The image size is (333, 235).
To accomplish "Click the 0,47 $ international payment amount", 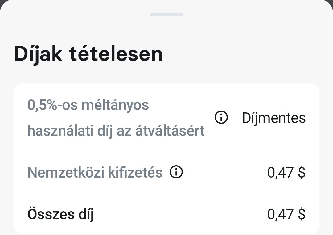I will [286, 173].
